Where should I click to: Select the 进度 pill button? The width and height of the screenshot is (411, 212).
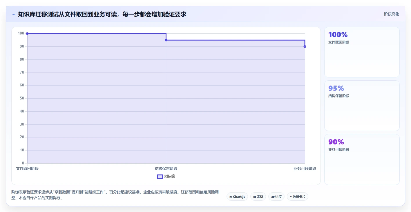276,197
